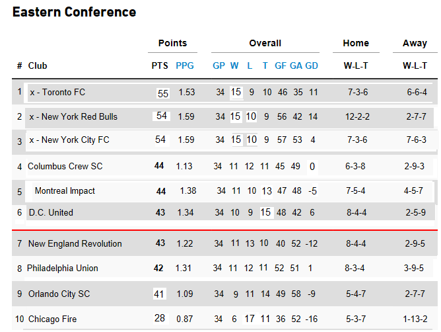Sort table by PPG column header
Viewport: 441px width, 332px height.
[185, 66]
